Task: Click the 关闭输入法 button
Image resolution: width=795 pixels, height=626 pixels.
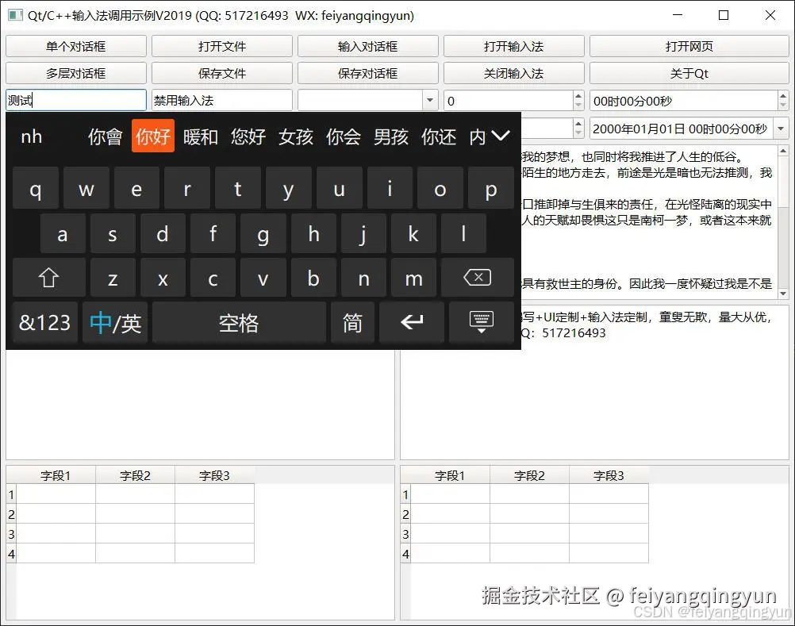Action: [x=513, y=73]
